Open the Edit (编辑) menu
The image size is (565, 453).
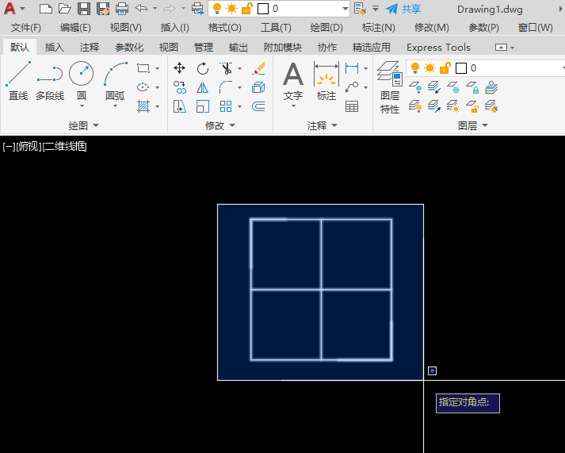75,28
